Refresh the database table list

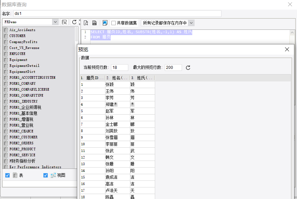[x=75, y=22]
